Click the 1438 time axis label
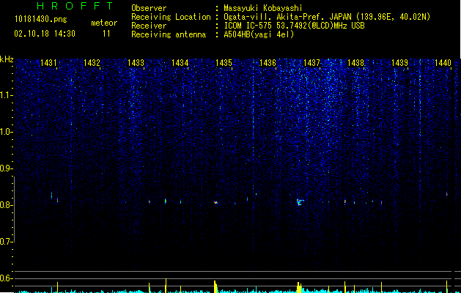The width and height of the screenshot is (461, 293). (355, 63)
